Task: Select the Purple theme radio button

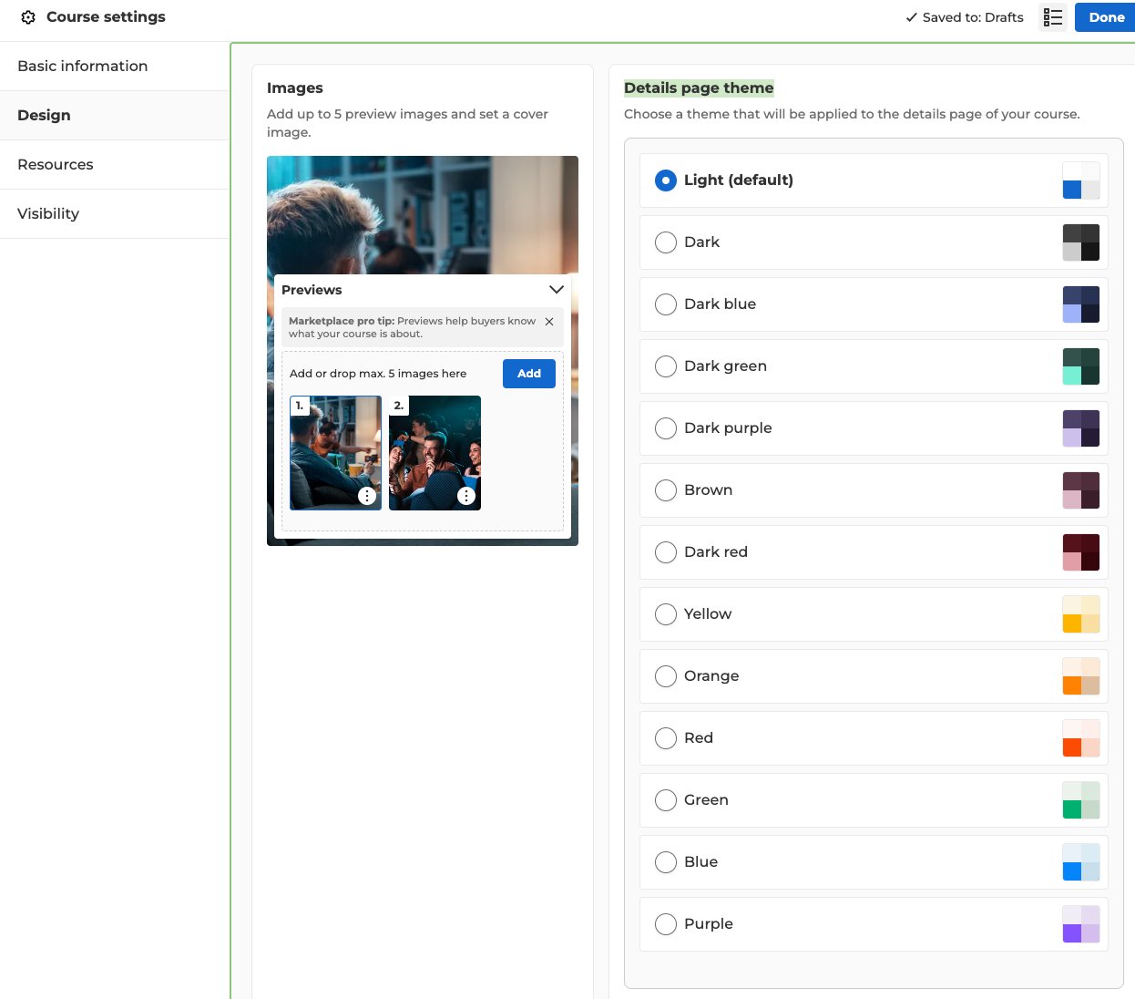Action: (x=666, y=924)
